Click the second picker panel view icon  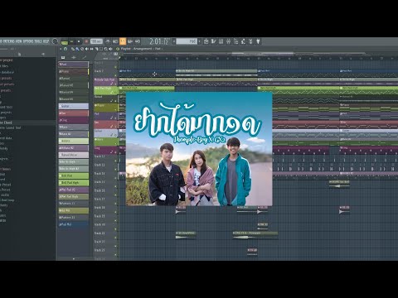click(x=74, y=57)
